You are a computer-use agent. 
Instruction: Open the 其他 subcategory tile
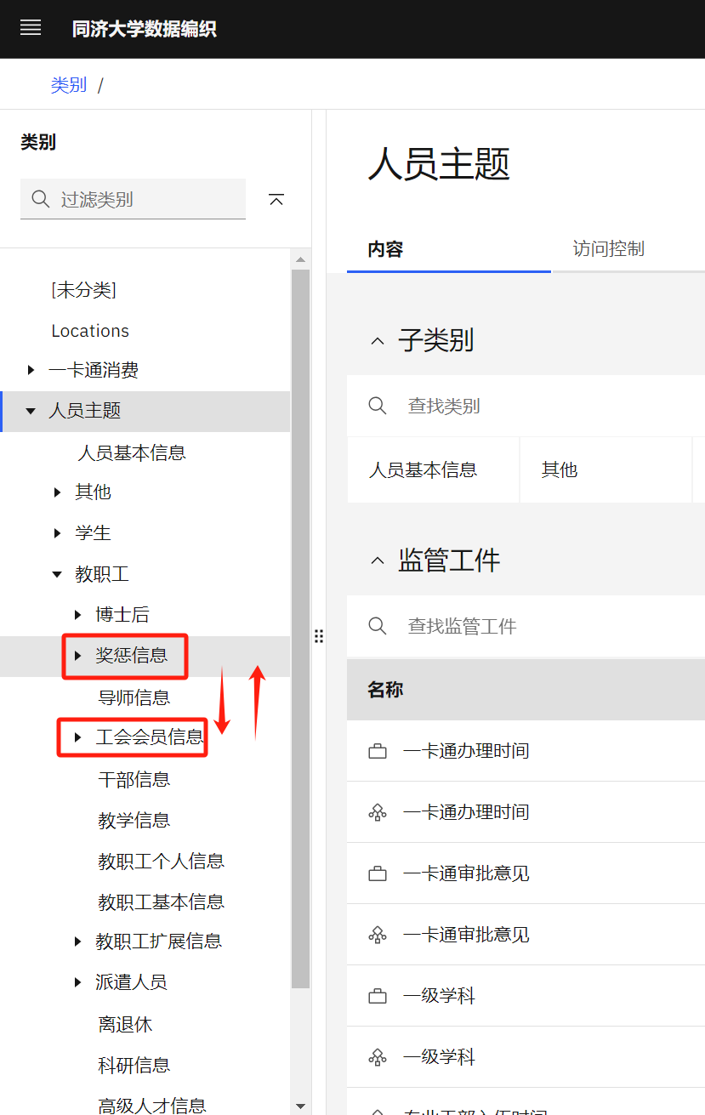560,469
